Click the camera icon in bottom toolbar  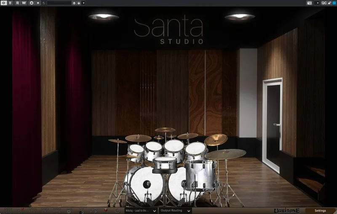81,211
